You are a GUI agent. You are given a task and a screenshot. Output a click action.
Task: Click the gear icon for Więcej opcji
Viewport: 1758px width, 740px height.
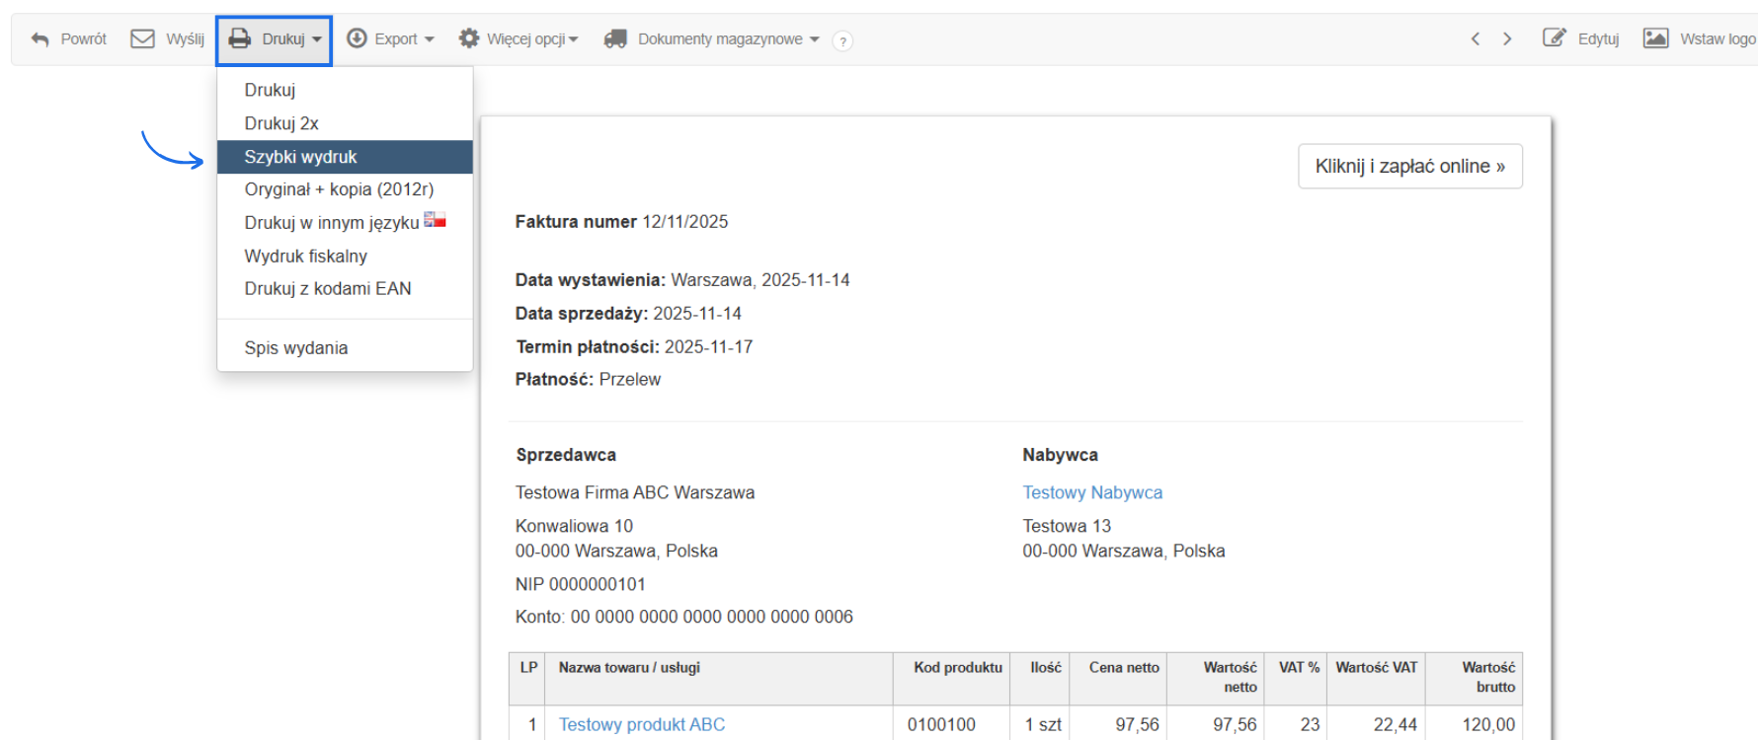pos(469,38)
